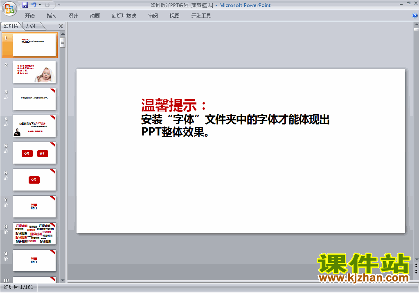
Task: Click the 幻灯片 1/181 status bar indicator
Action: pos(18,287)
